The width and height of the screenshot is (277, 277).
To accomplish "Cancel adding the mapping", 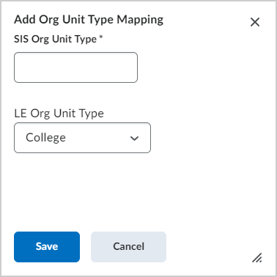I will 128,247.
